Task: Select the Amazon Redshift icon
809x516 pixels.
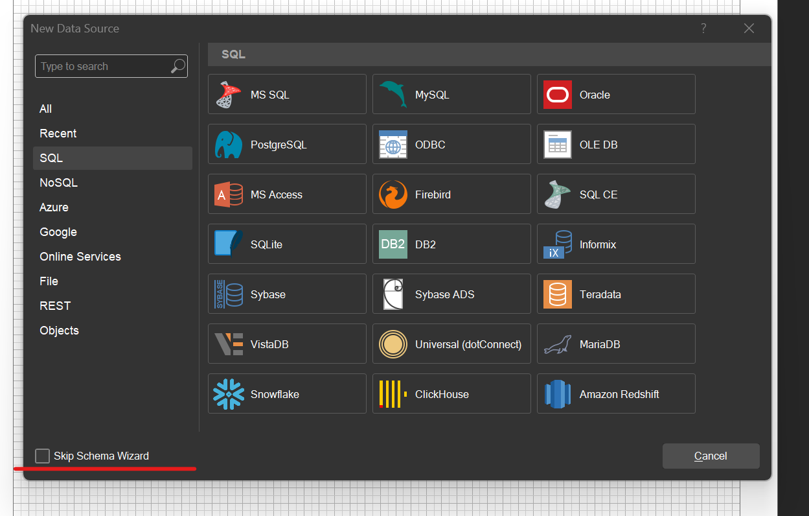Action: 556,393
